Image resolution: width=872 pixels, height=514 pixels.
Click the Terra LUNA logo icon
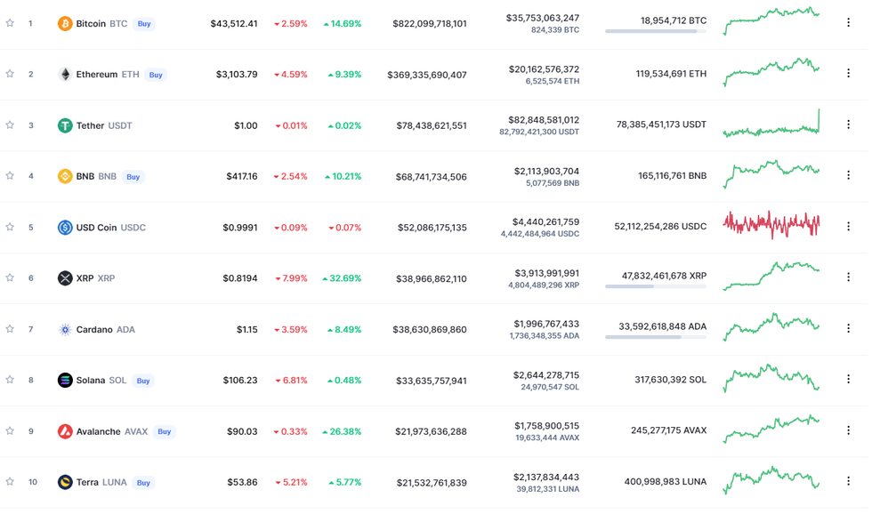65,483
